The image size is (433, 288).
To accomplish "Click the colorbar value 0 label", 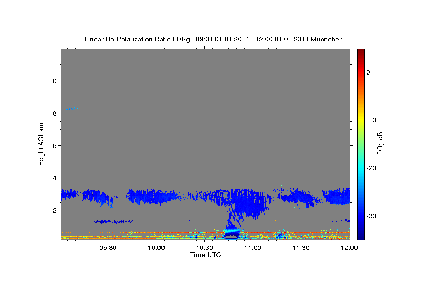I will tap(368, 72).
